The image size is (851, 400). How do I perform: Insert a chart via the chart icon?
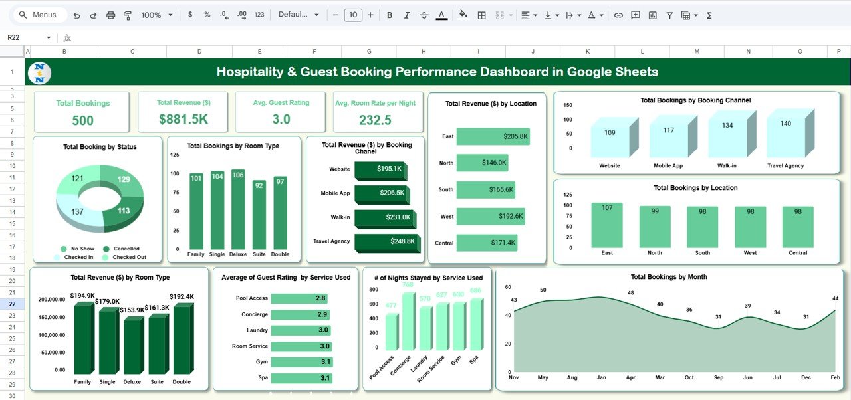click(653, 14)
